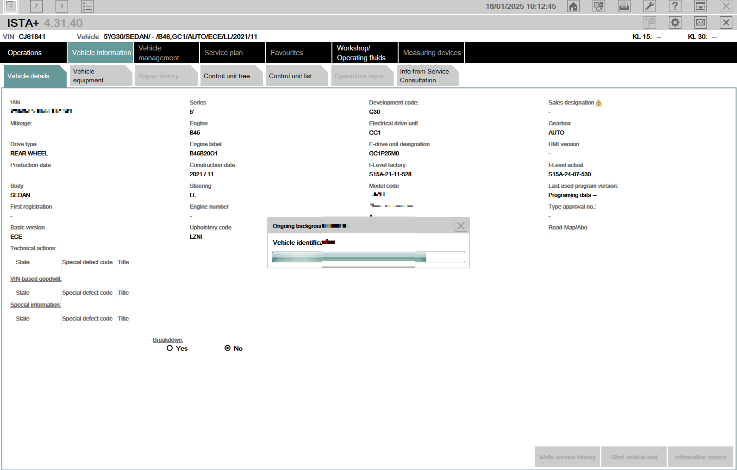Click development code value G30
The height and width of the screenshot is (470, 737).
click(375, 112)
